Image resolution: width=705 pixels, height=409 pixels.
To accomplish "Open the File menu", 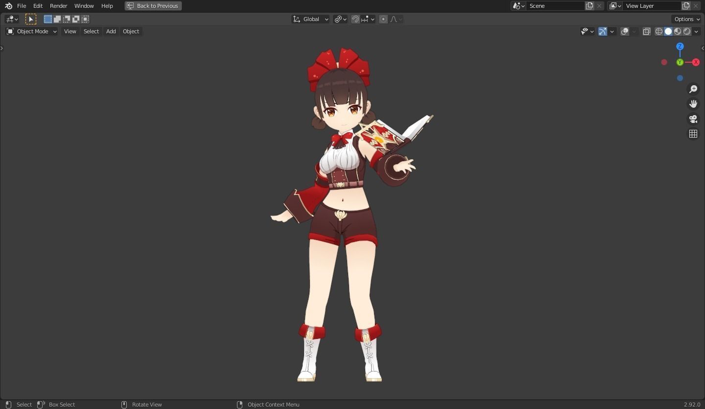I will click(x=22, y=6).
